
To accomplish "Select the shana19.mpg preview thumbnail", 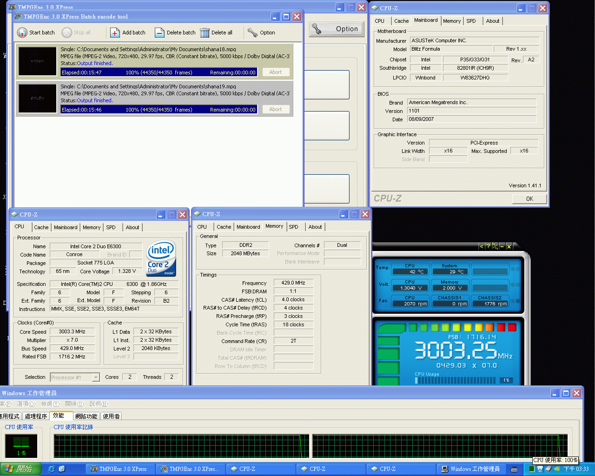I will 38,99.
